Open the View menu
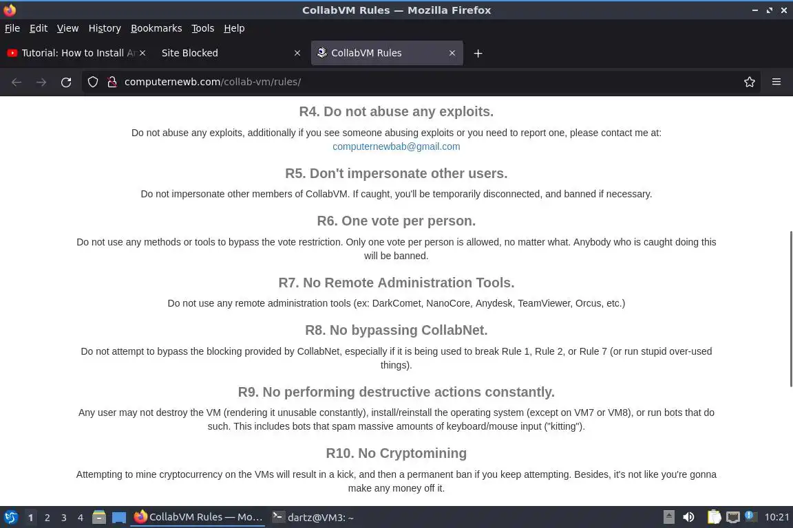Image resolution: width=793 pixels, height=528 pixels. point(67,28)
